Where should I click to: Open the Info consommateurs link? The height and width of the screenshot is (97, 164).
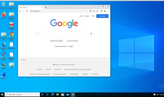(59, 74)
